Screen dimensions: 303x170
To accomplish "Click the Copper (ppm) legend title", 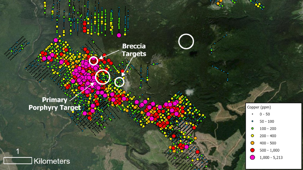I will tap(259, 107).
